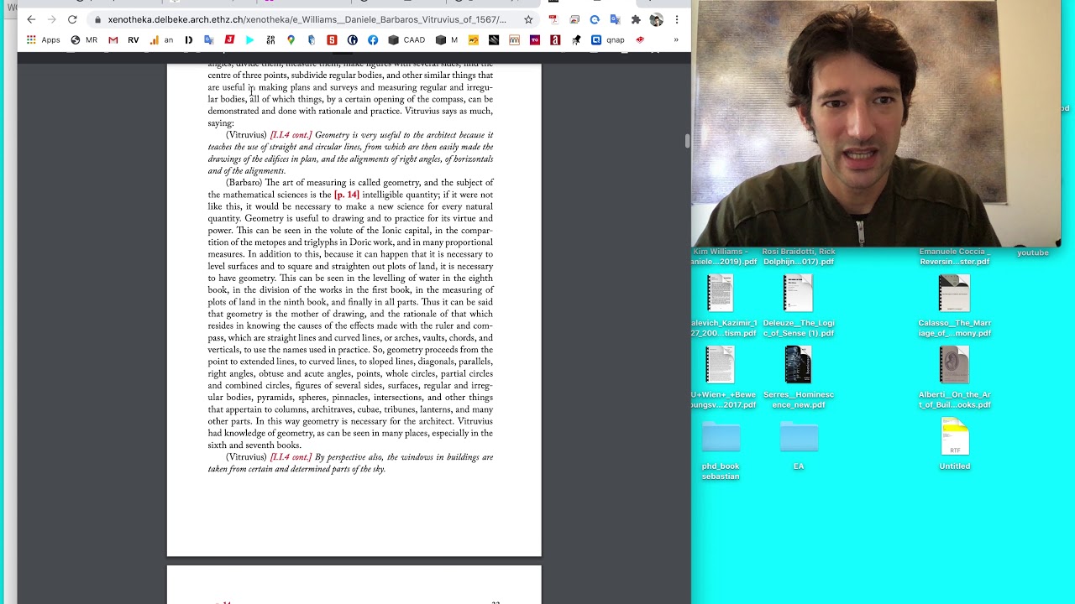Click the [p. 14] page marker in text
Screen dimensions: 1075x604
click(x=346, y=195)
